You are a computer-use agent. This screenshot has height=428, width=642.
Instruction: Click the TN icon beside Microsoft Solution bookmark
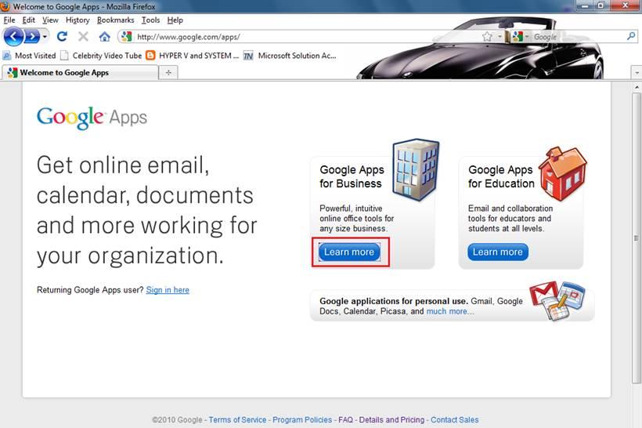tap(248, 56)
